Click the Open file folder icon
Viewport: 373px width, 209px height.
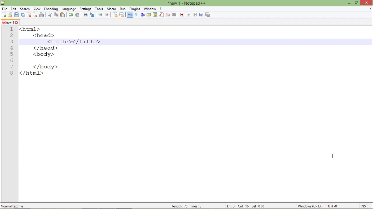[x=10, y=15]
